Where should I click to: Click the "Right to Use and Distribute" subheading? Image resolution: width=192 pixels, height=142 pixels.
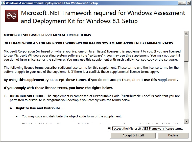38,108
